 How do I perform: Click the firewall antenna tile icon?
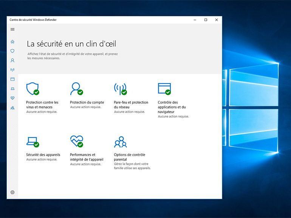(x=120, y=89)
